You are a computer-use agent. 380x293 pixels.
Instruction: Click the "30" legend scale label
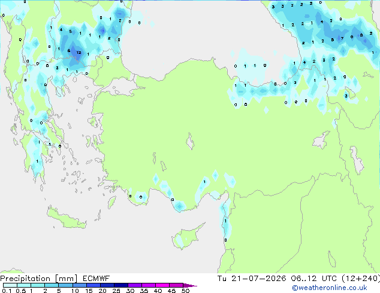[130, 291]
